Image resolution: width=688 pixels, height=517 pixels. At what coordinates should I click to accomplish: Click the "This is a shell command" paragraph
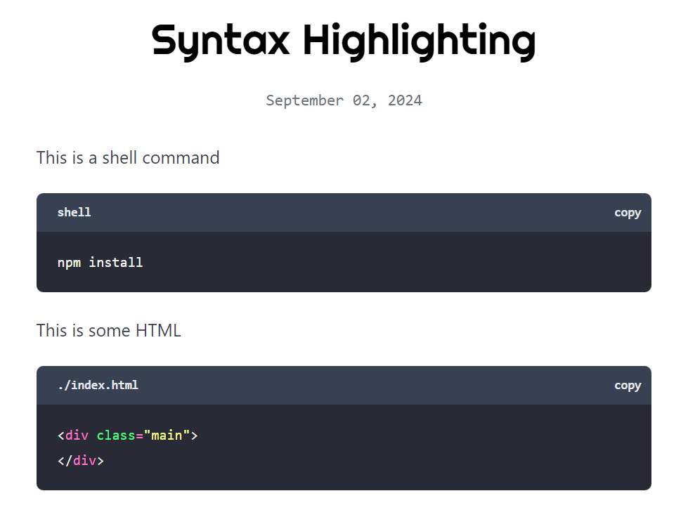[x=128, y=157]
